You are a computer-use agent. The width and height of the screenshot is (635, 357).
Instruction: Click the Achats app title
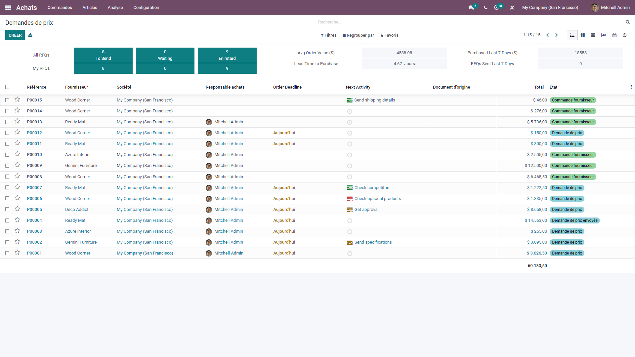pos(26,8)
